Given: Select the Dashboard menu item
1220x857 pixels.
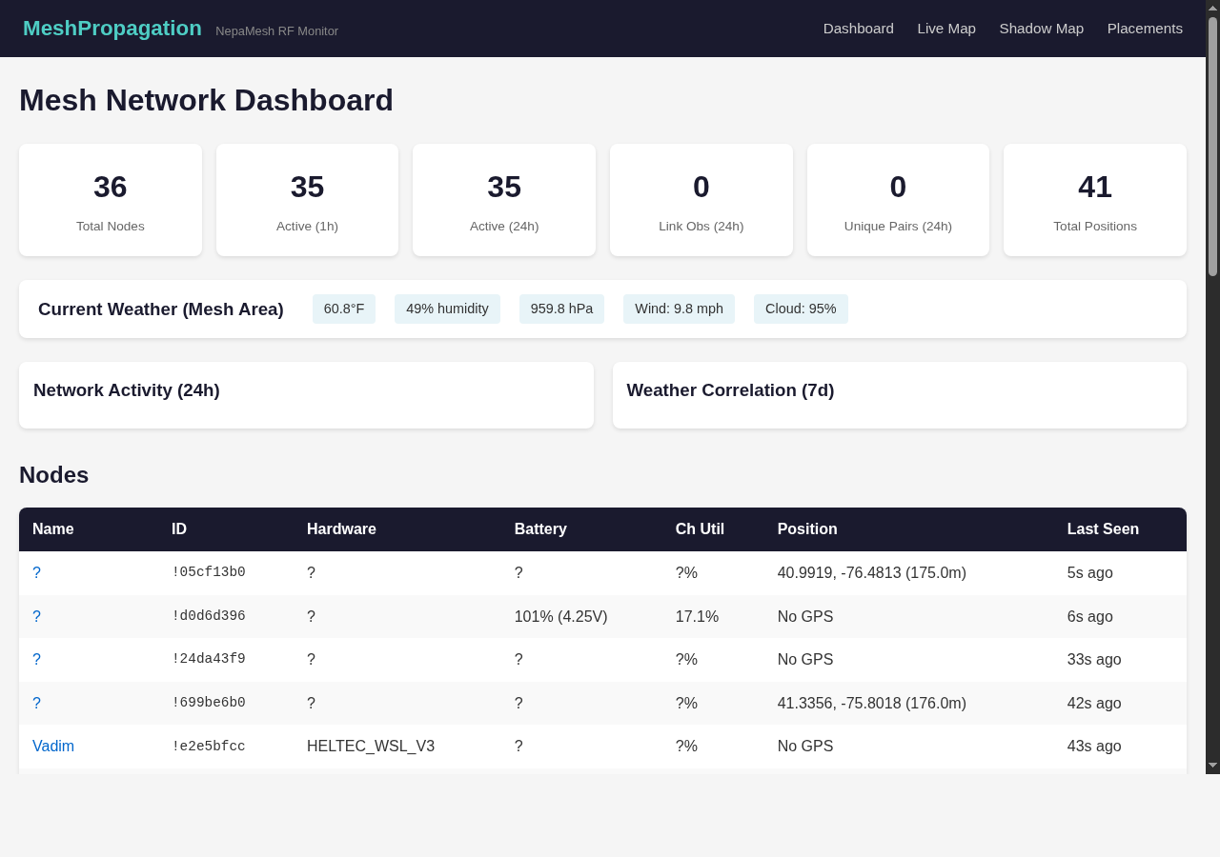Looking at the screenshot, I should [x=858, y=29].
